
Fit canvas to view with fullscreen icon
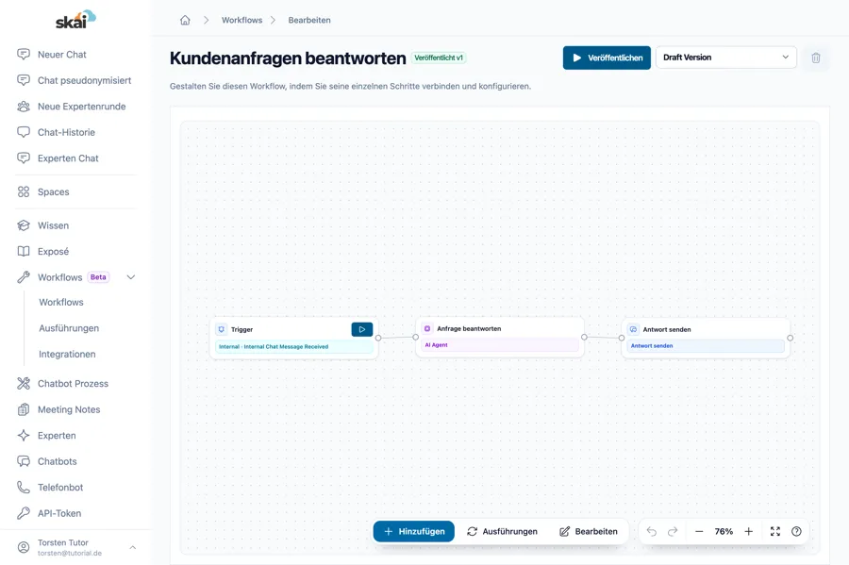pyautogui.click(x=775, y=531)
